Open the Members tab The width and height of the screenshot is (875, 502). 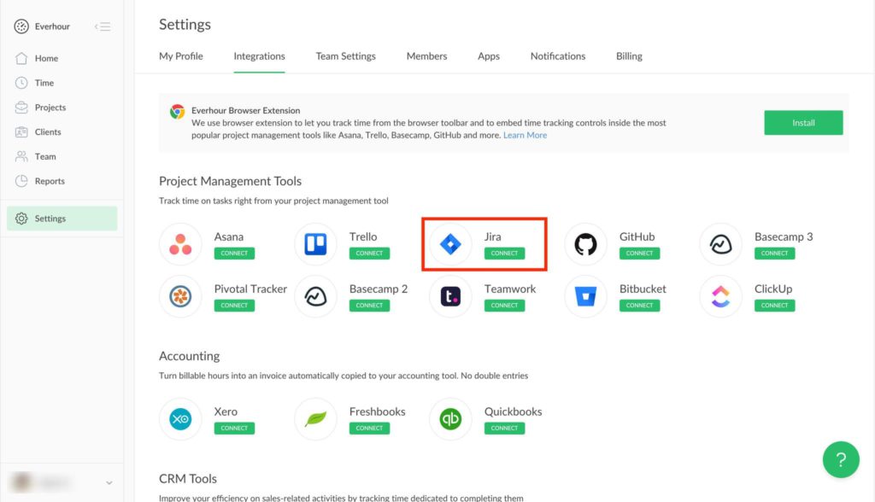pyautogui.click(x=426, y=55)
